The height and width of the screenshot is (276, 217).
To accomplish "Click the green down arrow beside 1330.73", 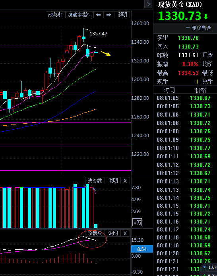I will point(206,17).
